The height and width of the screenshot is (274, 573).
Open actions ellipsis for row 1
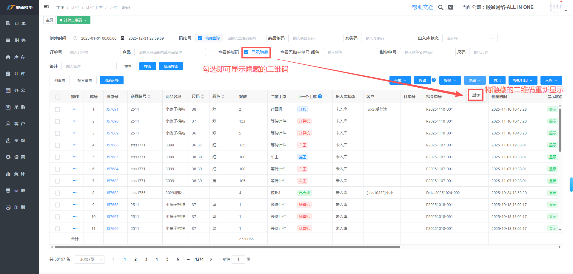[x=75, y=109]
